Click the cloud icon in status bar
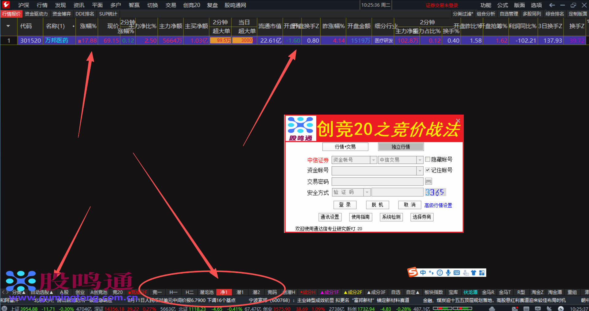 tap(492, 309)
